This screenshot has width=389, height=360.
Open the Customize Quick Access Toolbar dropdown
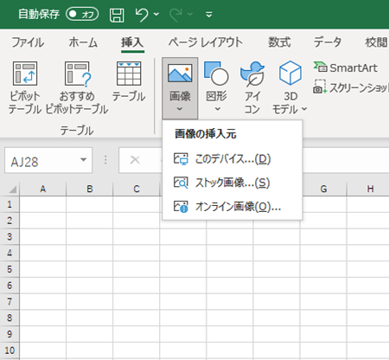[209, 14]
